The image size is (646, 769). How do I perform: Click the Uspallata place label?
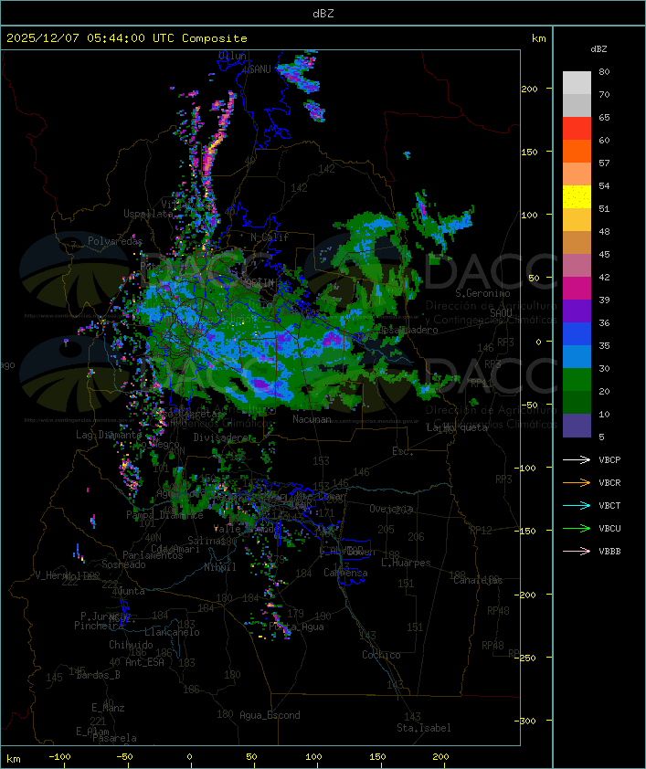(148, 214)
